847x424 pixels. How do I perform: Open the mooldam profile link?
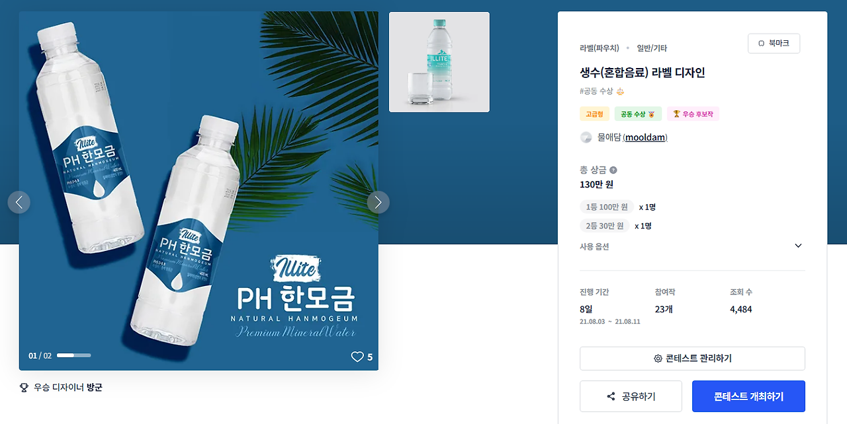coord(645,137)
